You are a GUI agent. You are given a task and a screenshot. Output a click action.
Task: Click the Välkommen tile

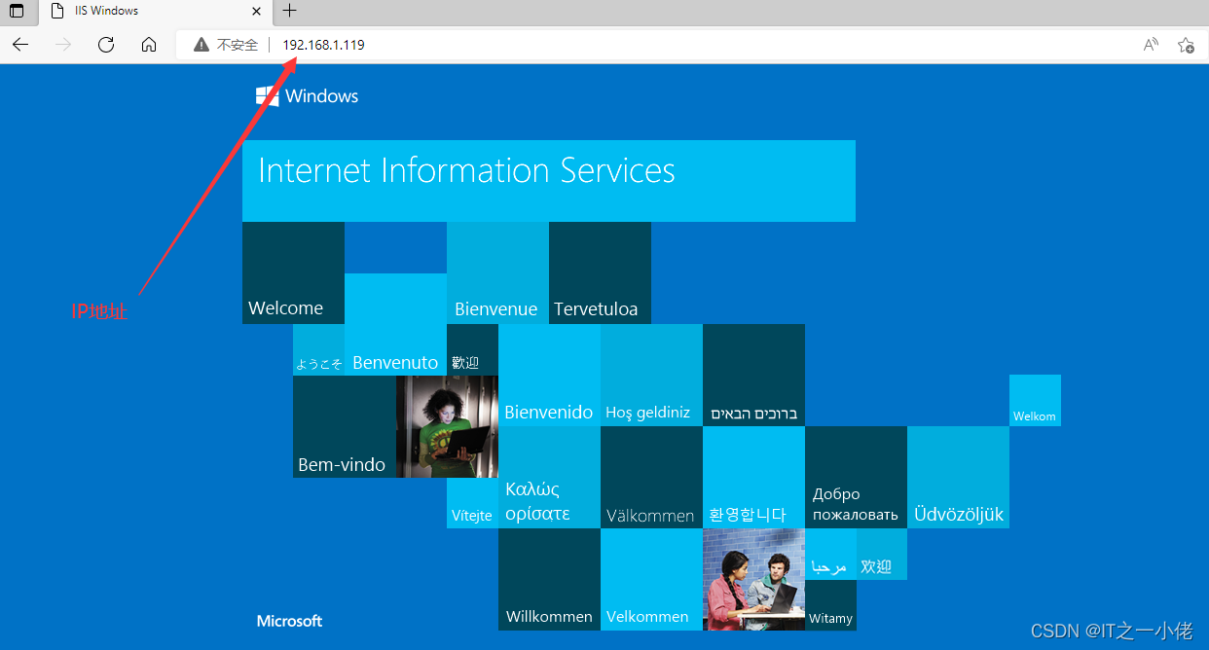pyautogui.click(x=651, y=477)
